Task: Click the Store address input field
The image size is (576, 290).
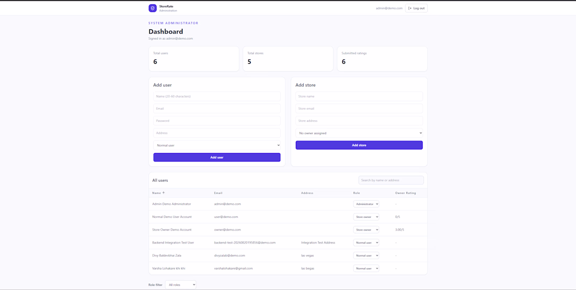Action: point(359,121)
